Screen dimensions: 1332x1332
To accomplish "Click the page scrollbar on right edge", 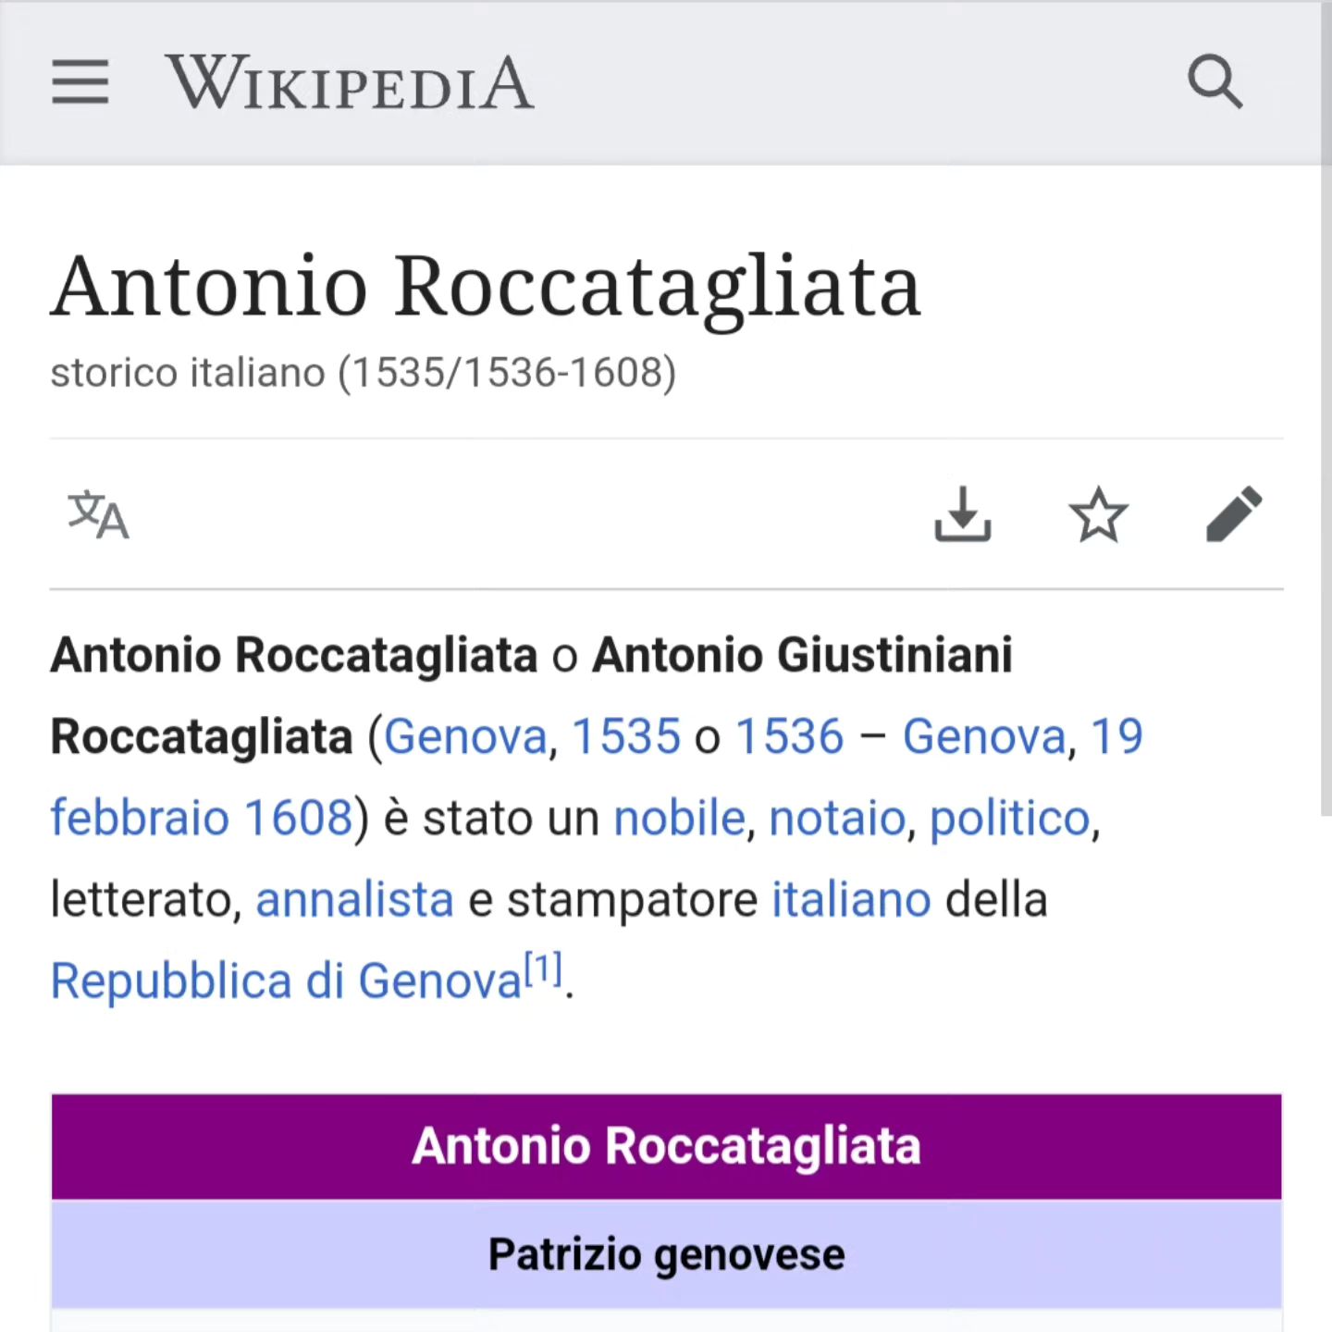I will (x=1326, y=407).
